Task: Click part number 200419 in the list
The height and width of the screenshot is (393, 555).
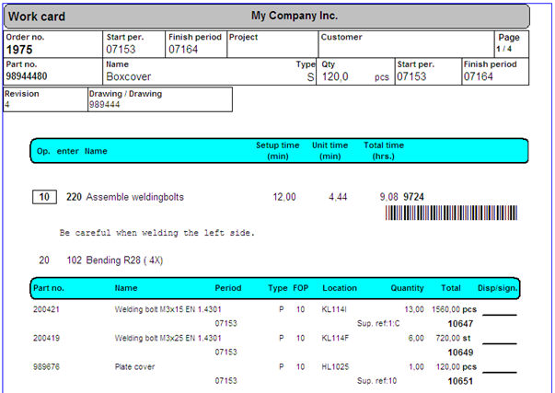Action: [47, 339]
